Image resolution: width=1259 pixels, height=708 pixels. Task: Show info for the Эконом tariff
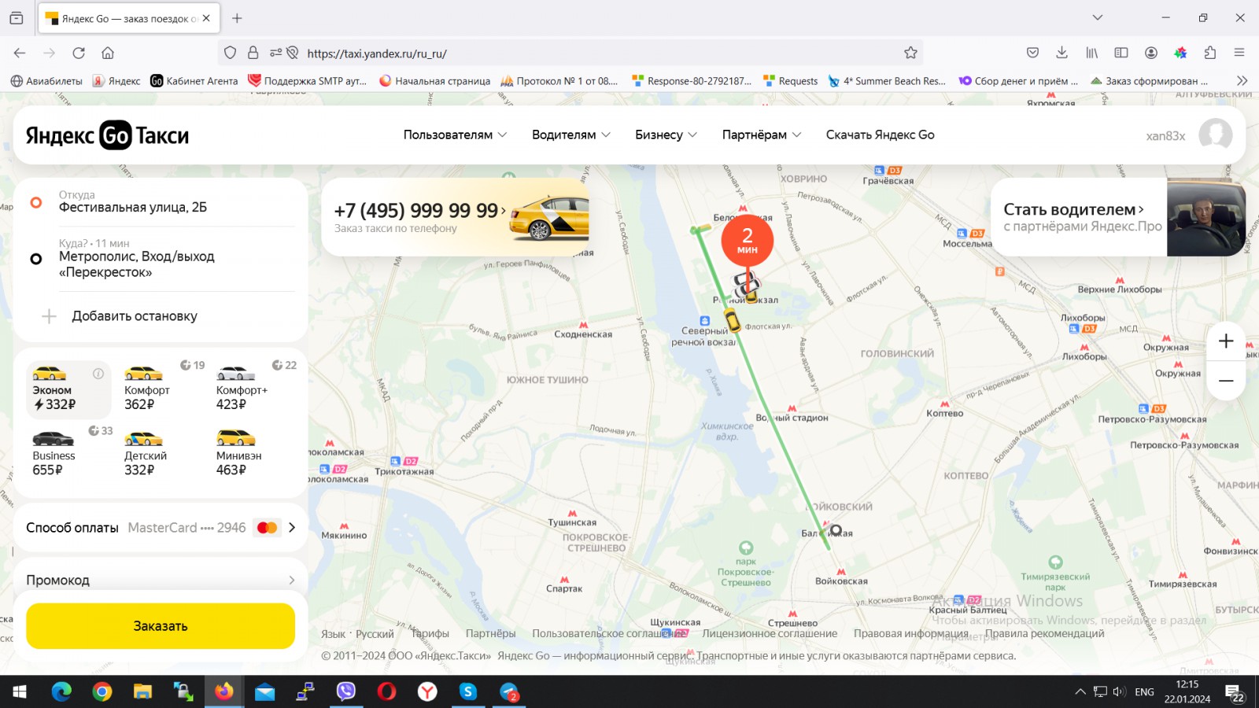click(x=98, y=374)
